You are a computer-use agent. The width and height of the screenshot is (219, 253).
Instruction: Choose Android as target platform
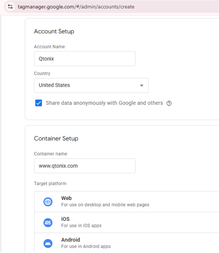tap(127, 243)
